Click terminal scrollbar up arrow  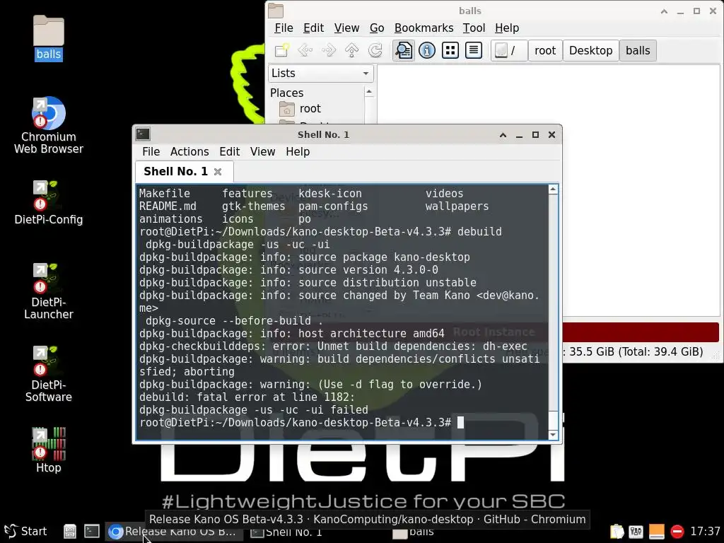click(x=553, y=189)
